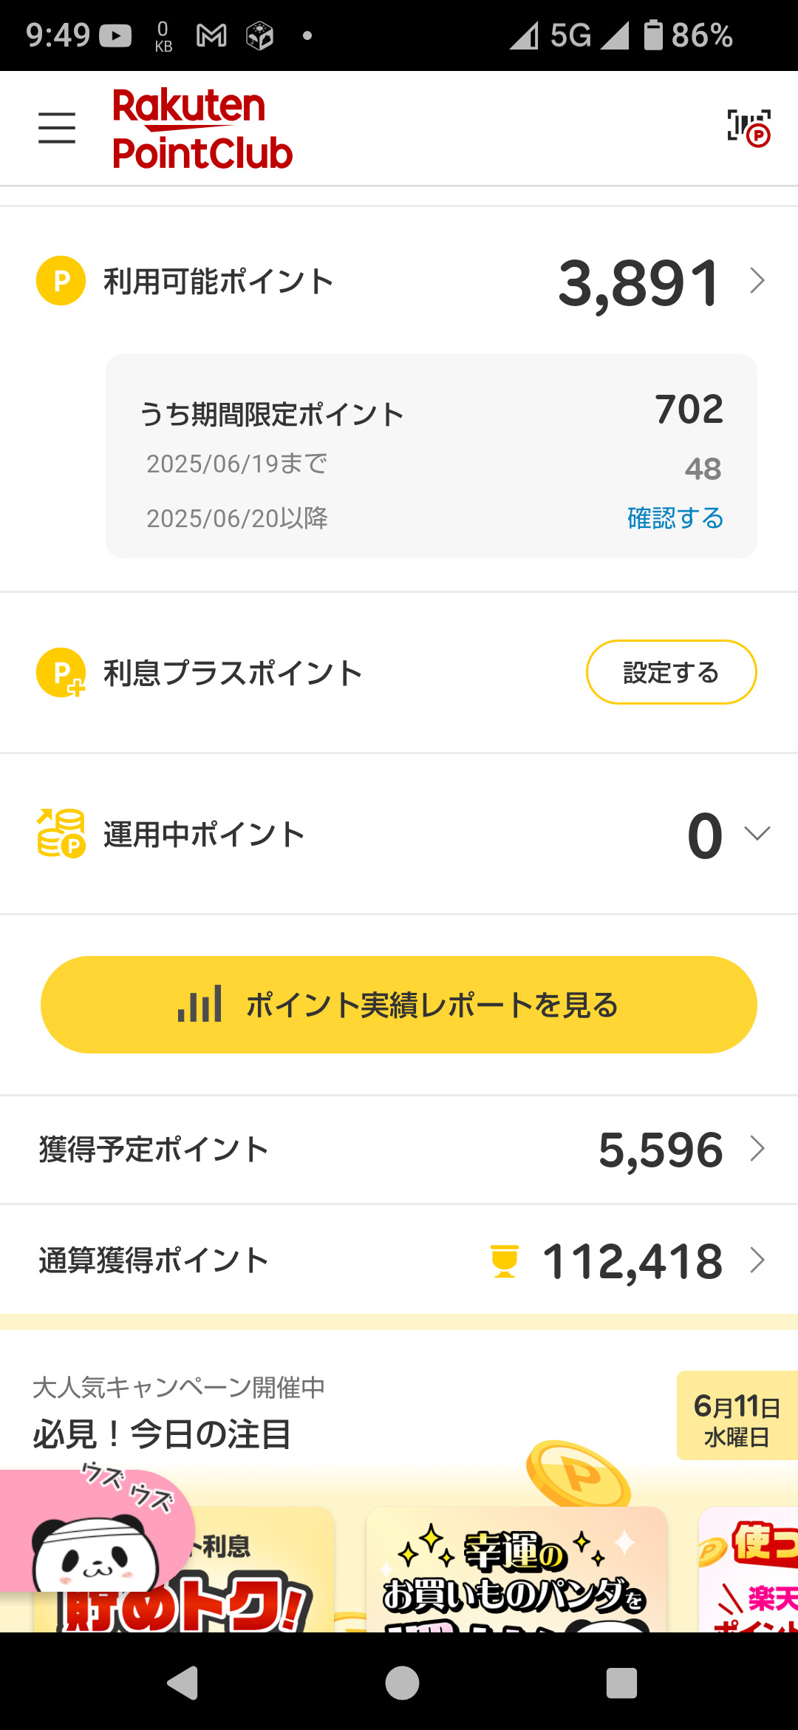Tap the barcode point card icon
This screenshot has height=1730, width=798.
[x=748, y=128]
